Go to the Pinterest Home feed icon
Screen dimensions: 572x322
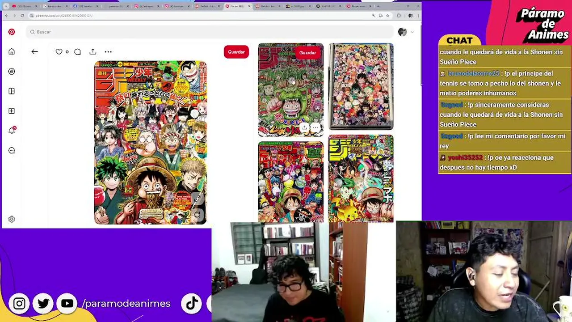click(12, 51)
